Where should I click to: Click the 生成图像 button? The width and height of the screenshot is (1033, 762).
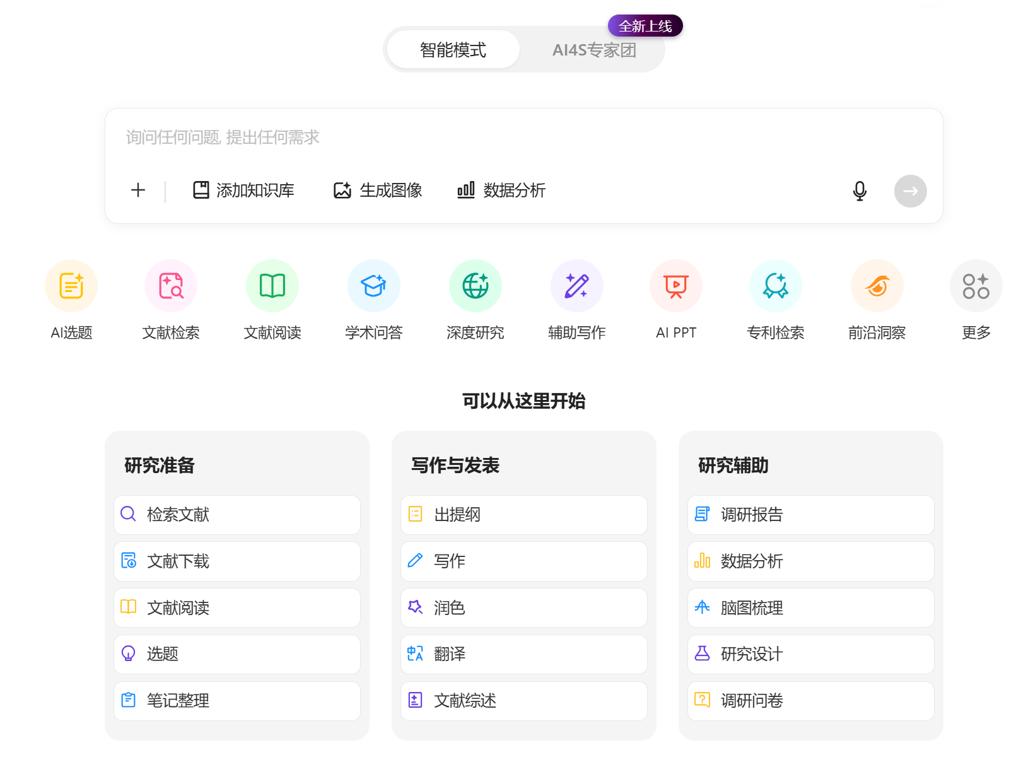pyautogui.click(x=378, y=190)
